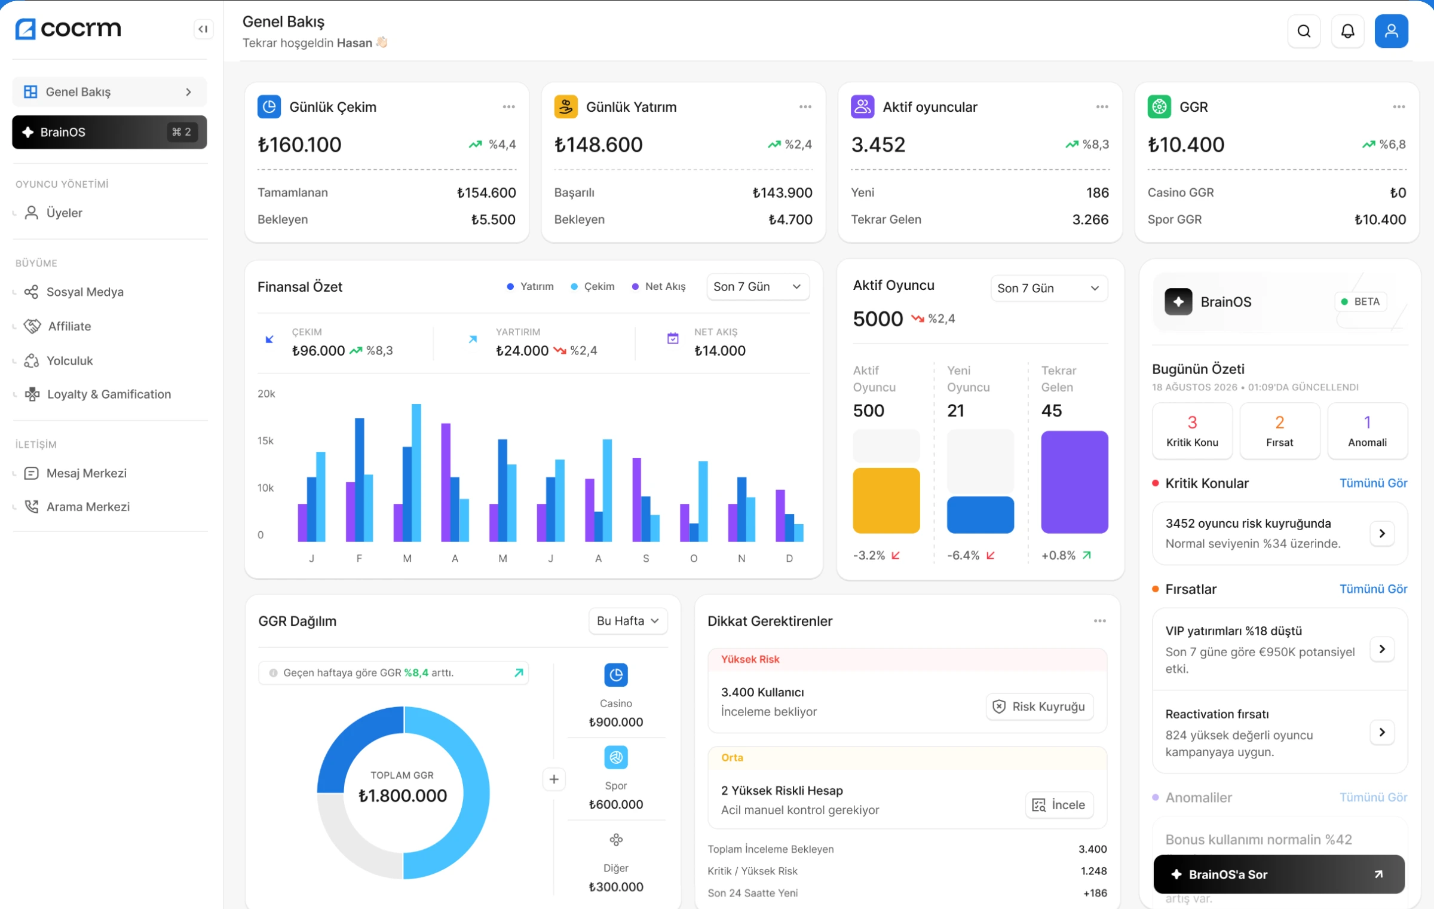Viewport: 1434px width, 909px height.
Task: Open GGR card three-dot menu
Action: (1399, 107)
